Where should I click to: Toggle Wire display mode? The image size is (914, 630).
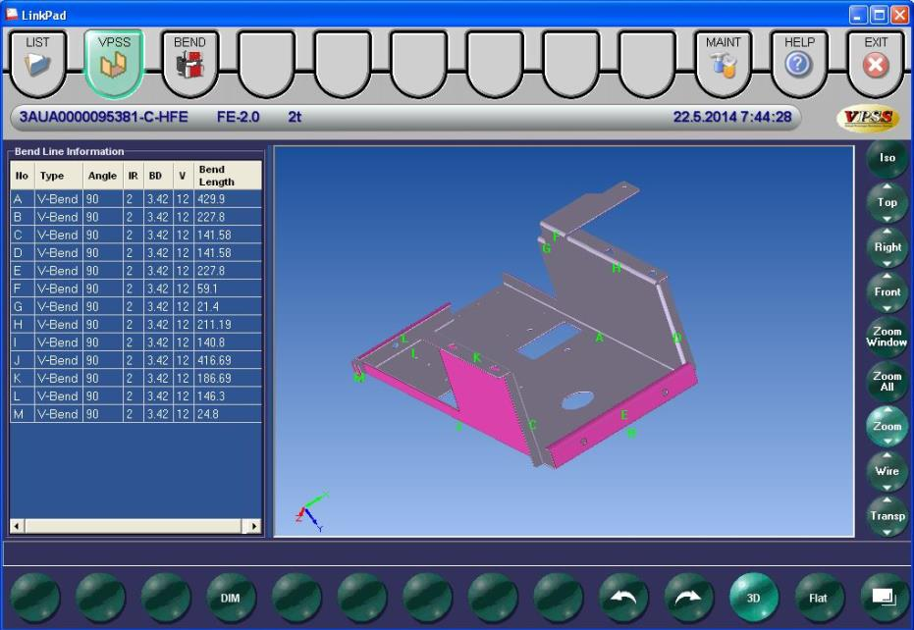click(x=887, y=471)
